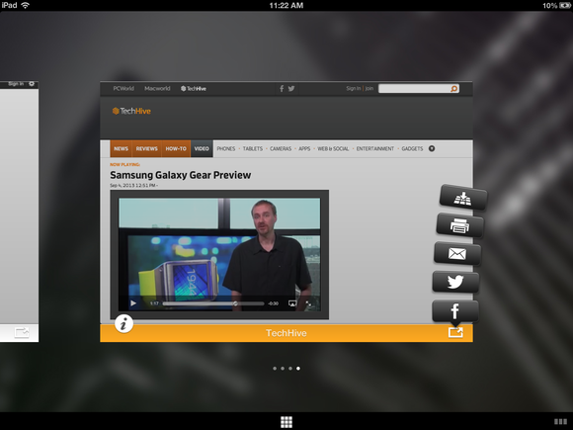This screenshot has width=573, height=430.
Task: Click the search magnifier icon
Action: [x=453, y=89]
